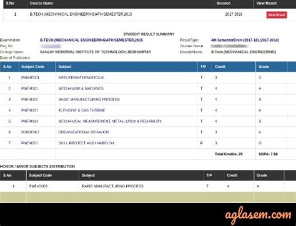Image resolution: width=296 pixels, height=226 pixels.
Task: Click the STUDENT RESULT SUMMARY heading
Action: point(149,34)
